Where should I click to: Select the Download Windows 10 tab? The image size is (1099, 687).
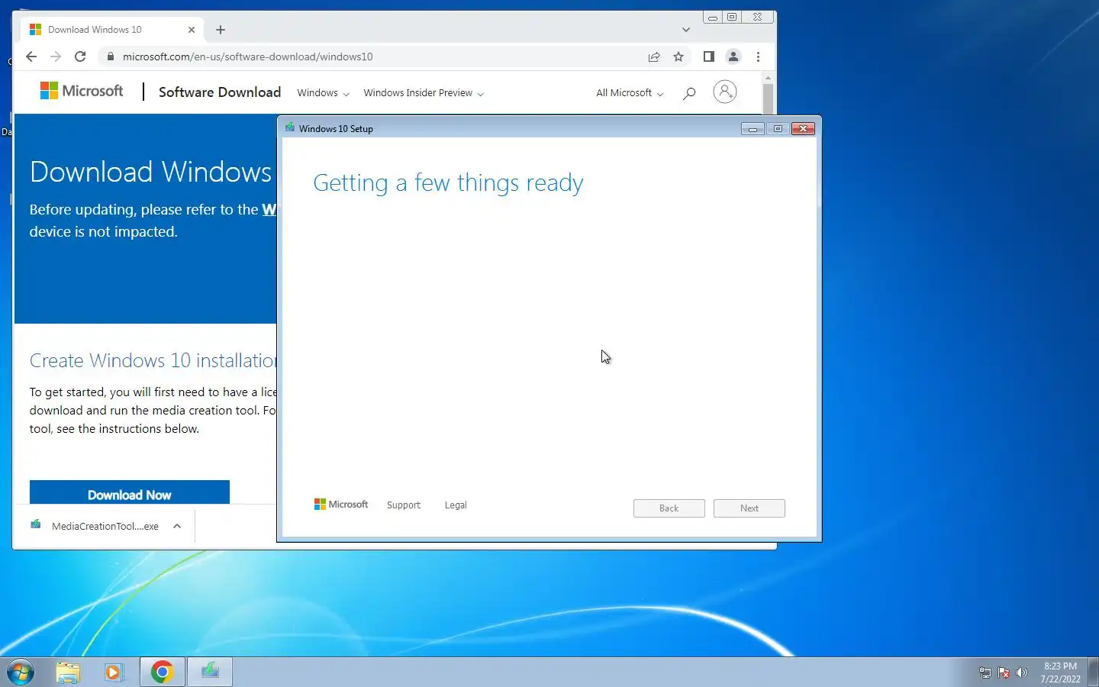111,30
